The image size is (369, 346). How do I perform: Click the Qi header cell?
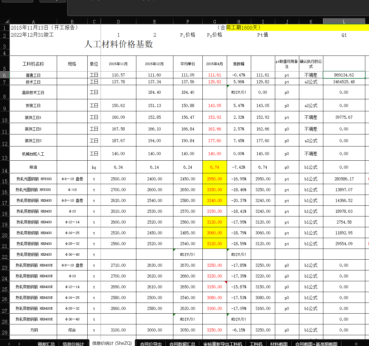click(344, 35)
